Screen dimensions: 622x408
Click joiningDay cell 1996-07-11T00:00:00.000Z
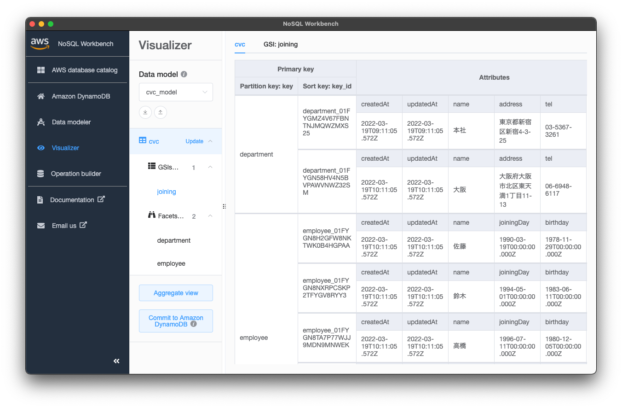click(517, 346)
